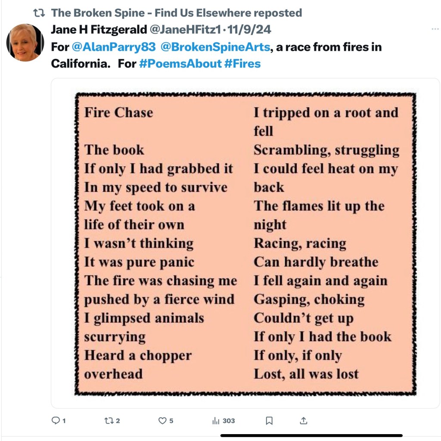Enlarge the Fire Chase poem image
This screenshot has height=441, width=441.
pyautogui.click(x=245, y=243)
